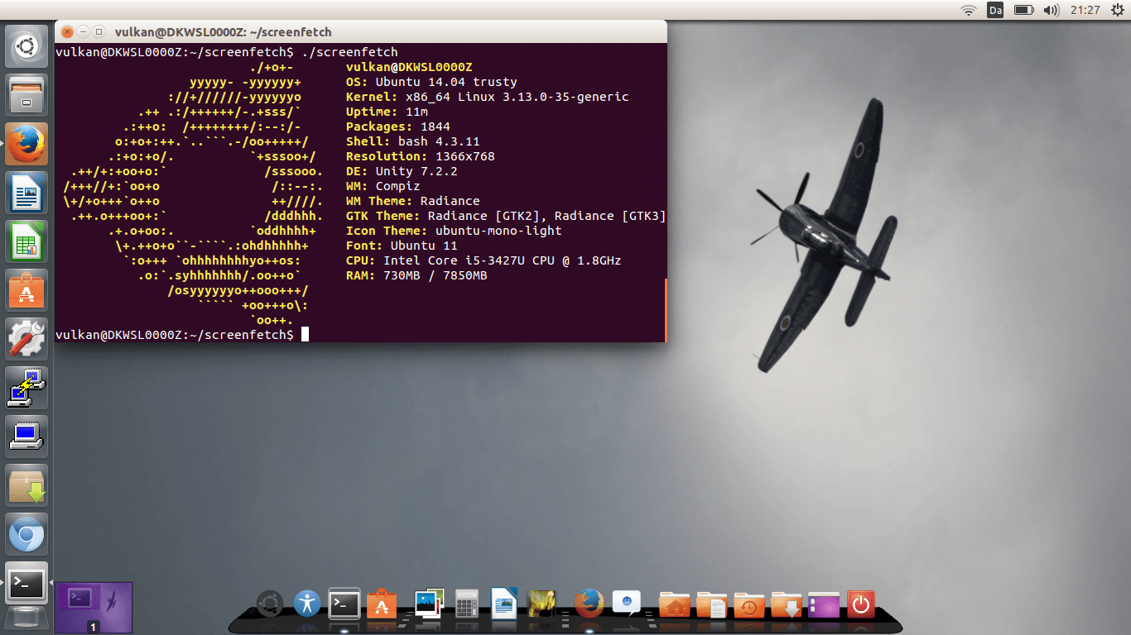Open the Wi-Fi network indicator menu
Image resolution: width=1131 pixels, height=635 pixels.
(969, 10)
